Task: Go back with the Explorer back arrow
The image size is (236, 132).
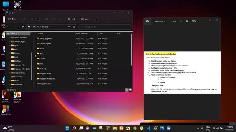Action: [x=8, y=27]
